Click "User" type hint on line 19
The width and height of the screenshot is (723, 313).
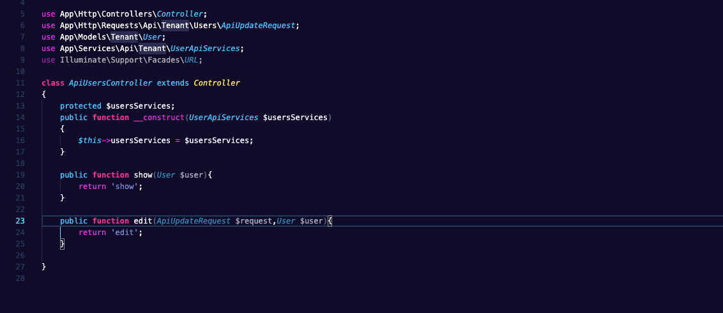coord(166,175)
